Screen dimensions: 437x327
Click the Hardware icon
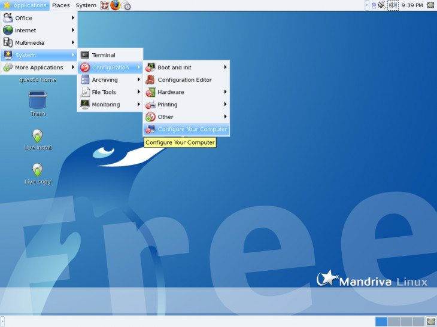tap(150, 92)
